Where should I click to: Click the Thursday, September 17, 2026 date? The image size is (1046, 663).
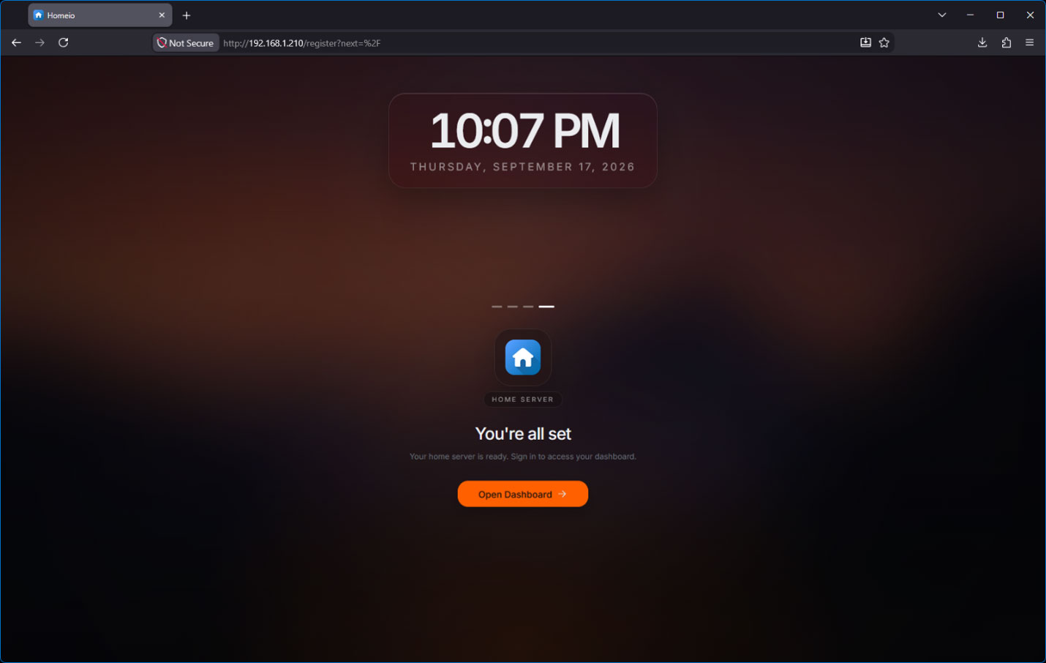(523, 167)
